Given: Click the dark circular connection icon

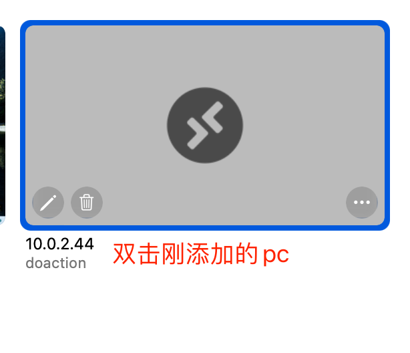Looking at the screenshot, I should click(205, 125).
